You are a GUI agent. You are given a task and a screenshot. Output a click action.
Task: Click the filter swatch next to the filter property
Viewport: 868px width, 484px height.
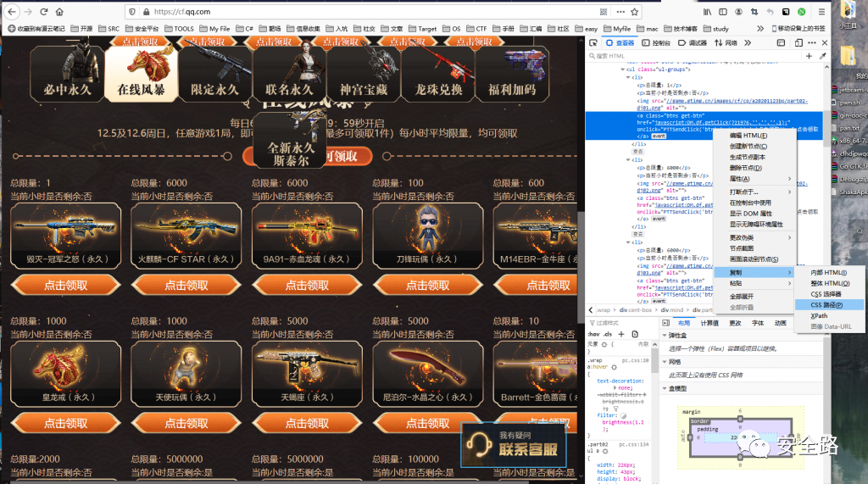click(623, 415)
